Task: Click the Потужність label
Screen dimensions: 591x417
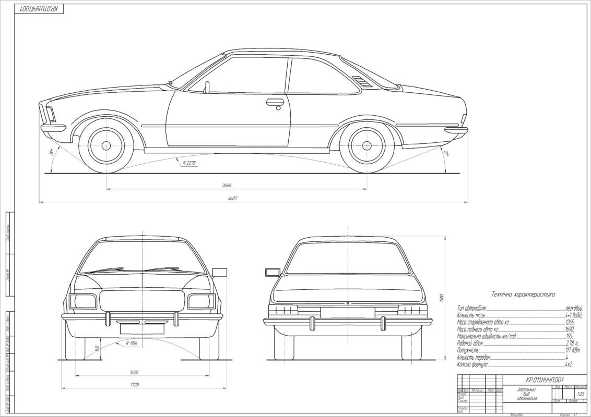Action: [468, 350]
